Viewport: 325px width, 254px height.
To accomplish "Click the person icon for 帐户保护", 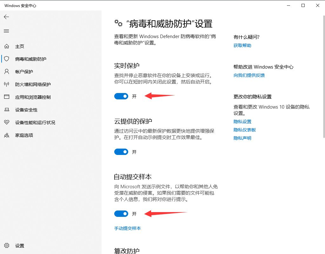I will [7, 71].
